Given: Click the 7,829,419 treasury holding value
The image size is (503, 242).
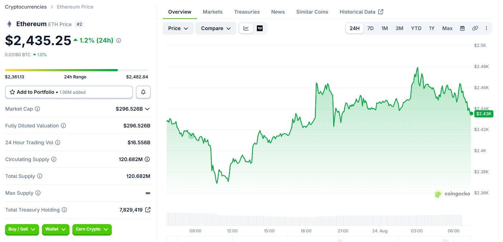Looking at the screenshot, I should pos(131,210).
